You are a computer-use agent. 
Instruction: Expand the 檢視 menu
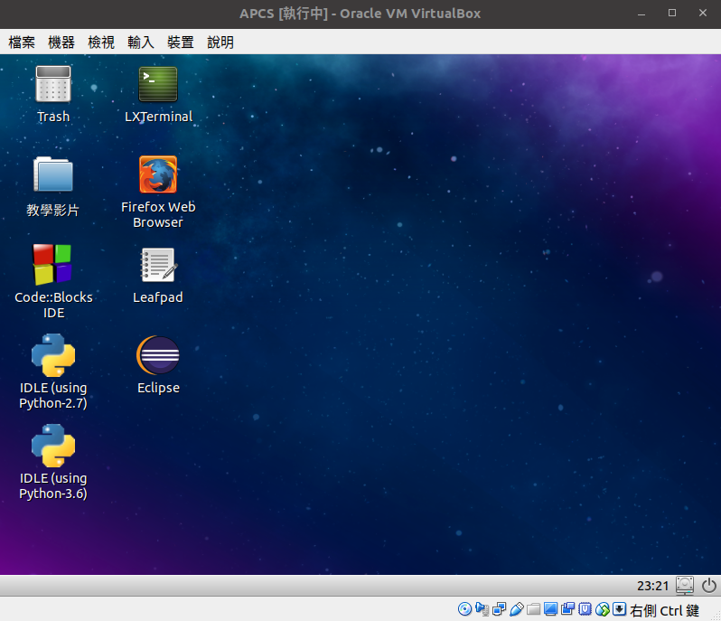tap(101, 42)
